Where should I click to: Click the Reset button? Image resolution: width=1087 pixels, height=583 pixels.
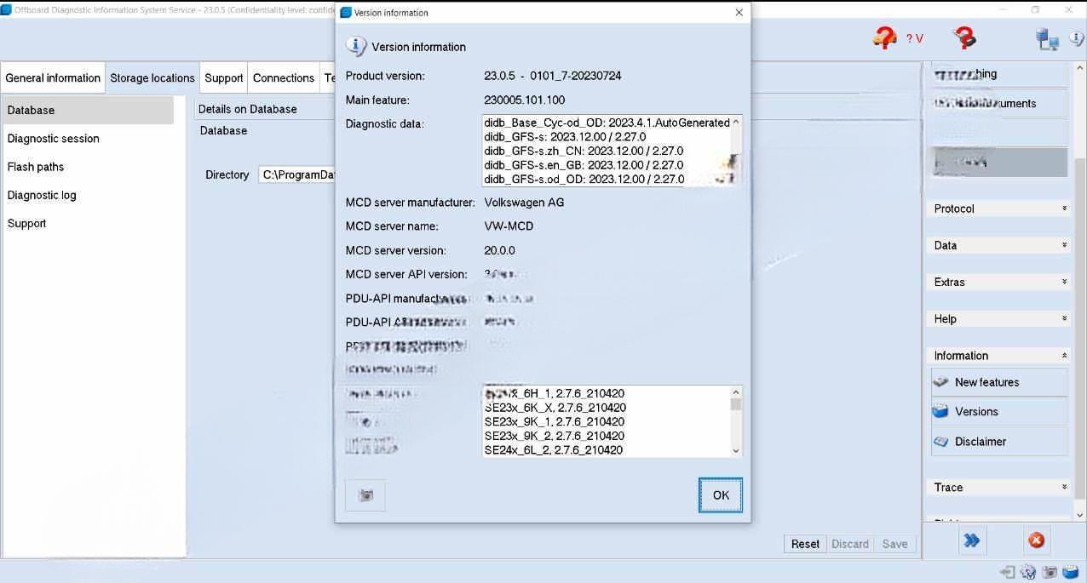click(x=805, y=544)
